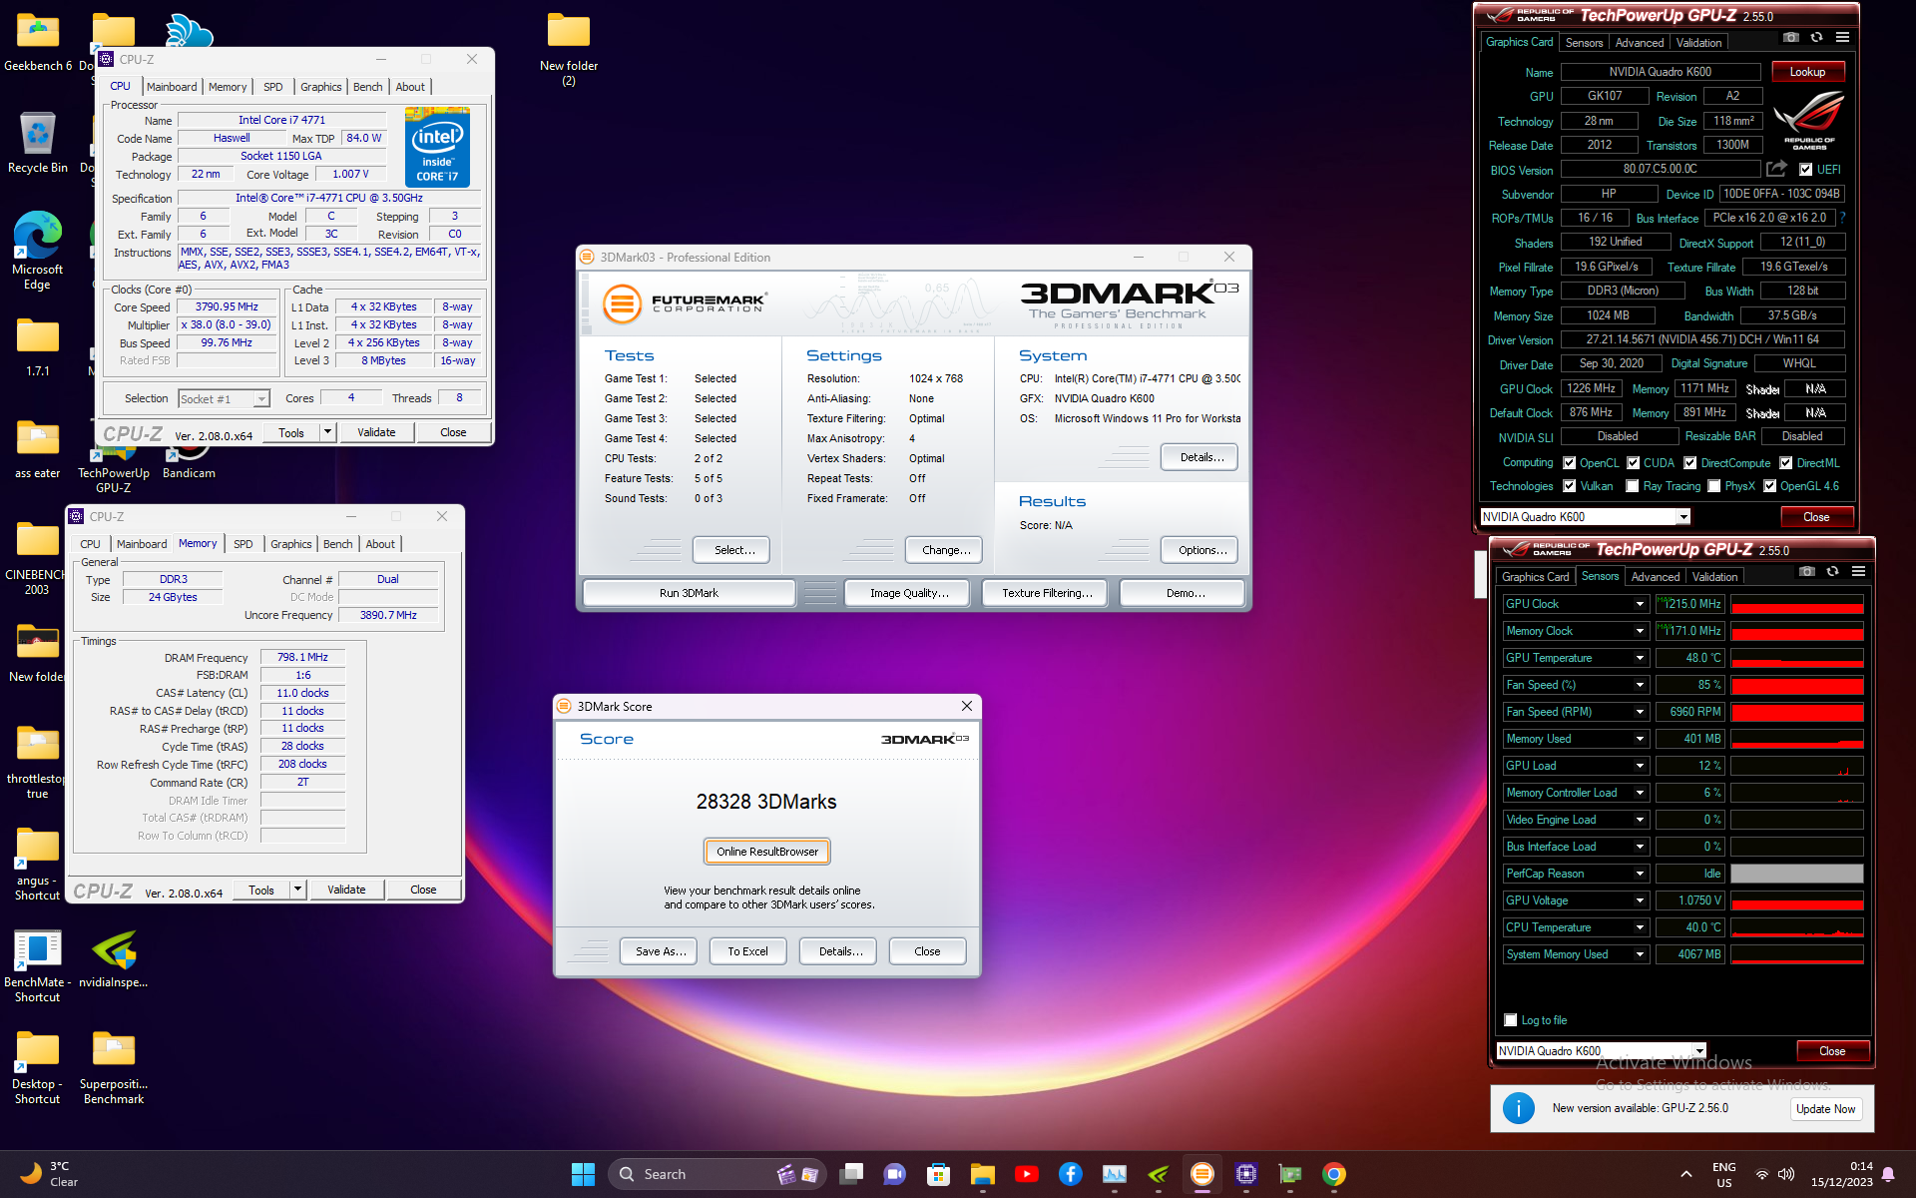Click the camera icon in GPU-Z Sensors window
The image size is (1916, 1198).
point(1807,571)
